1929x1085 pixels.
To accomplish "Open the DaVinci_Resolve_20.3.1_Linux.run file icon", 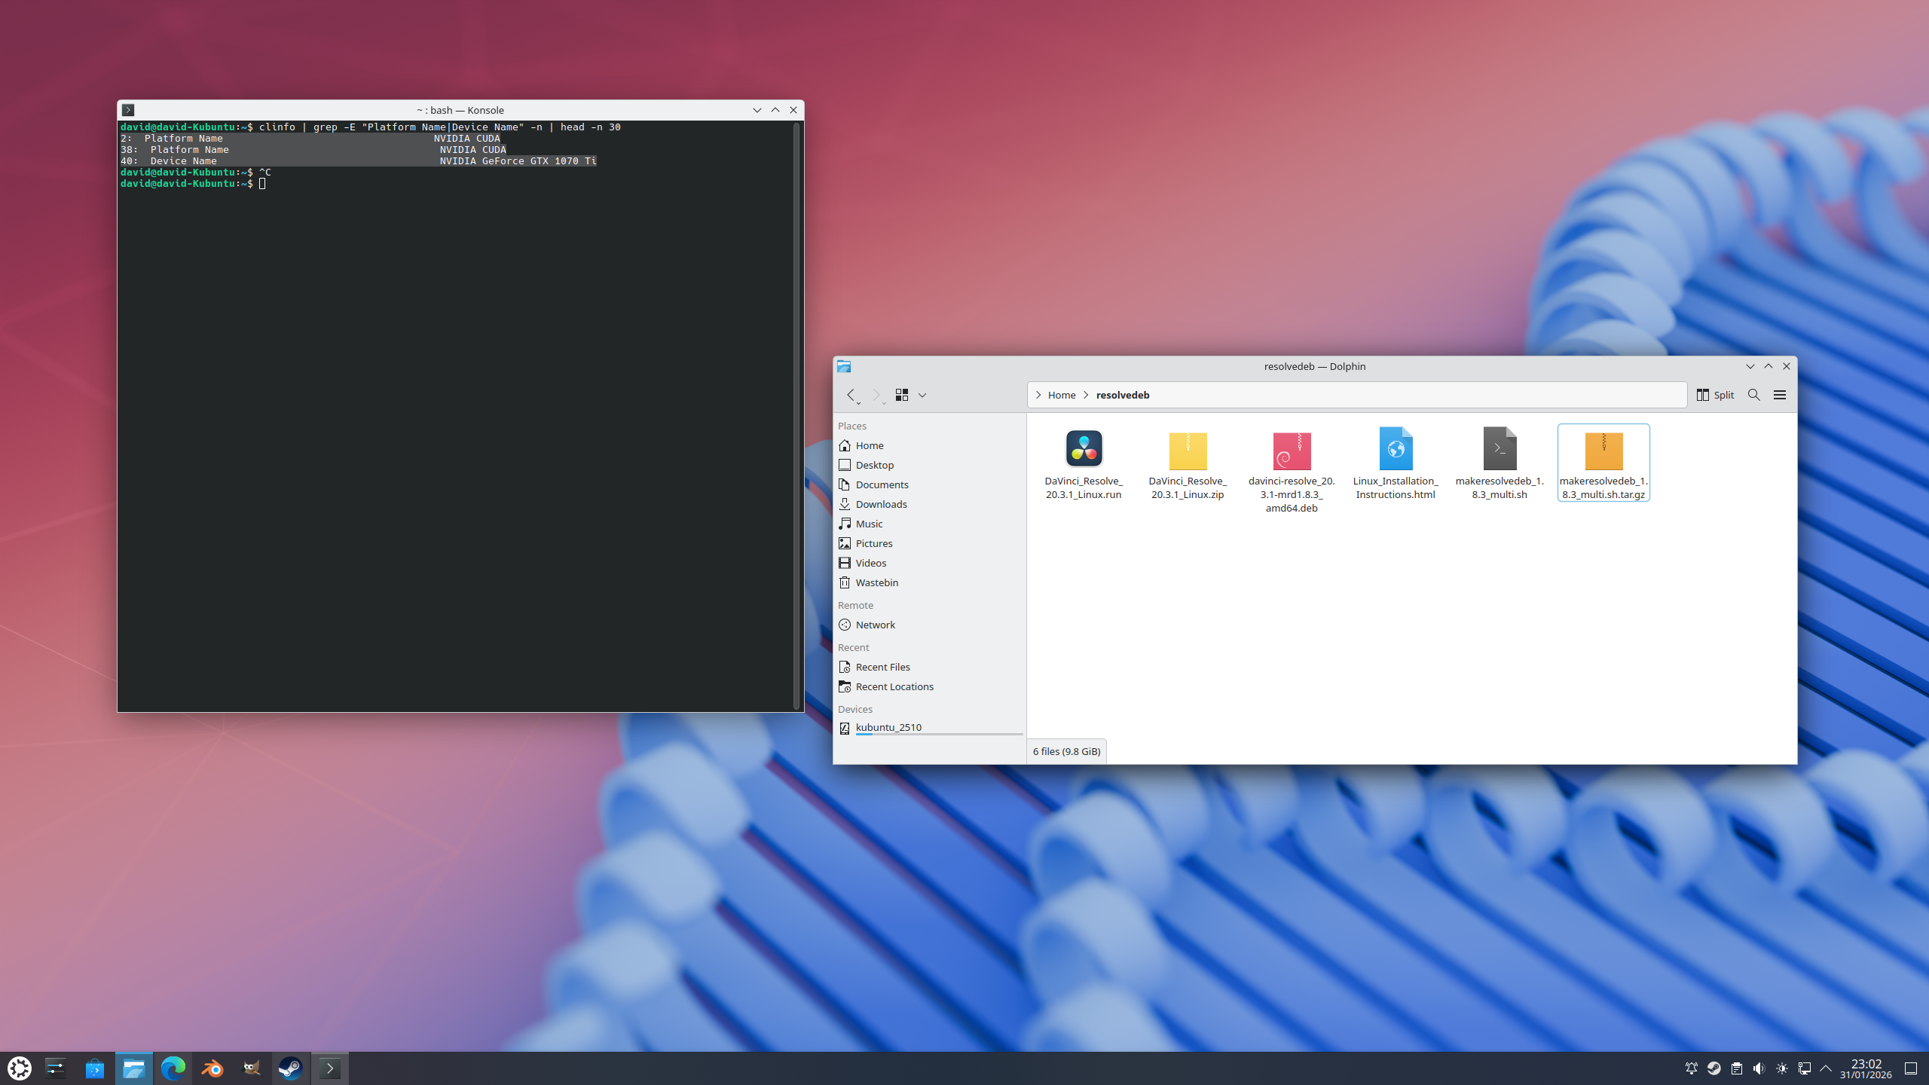I will (1084, 450).
